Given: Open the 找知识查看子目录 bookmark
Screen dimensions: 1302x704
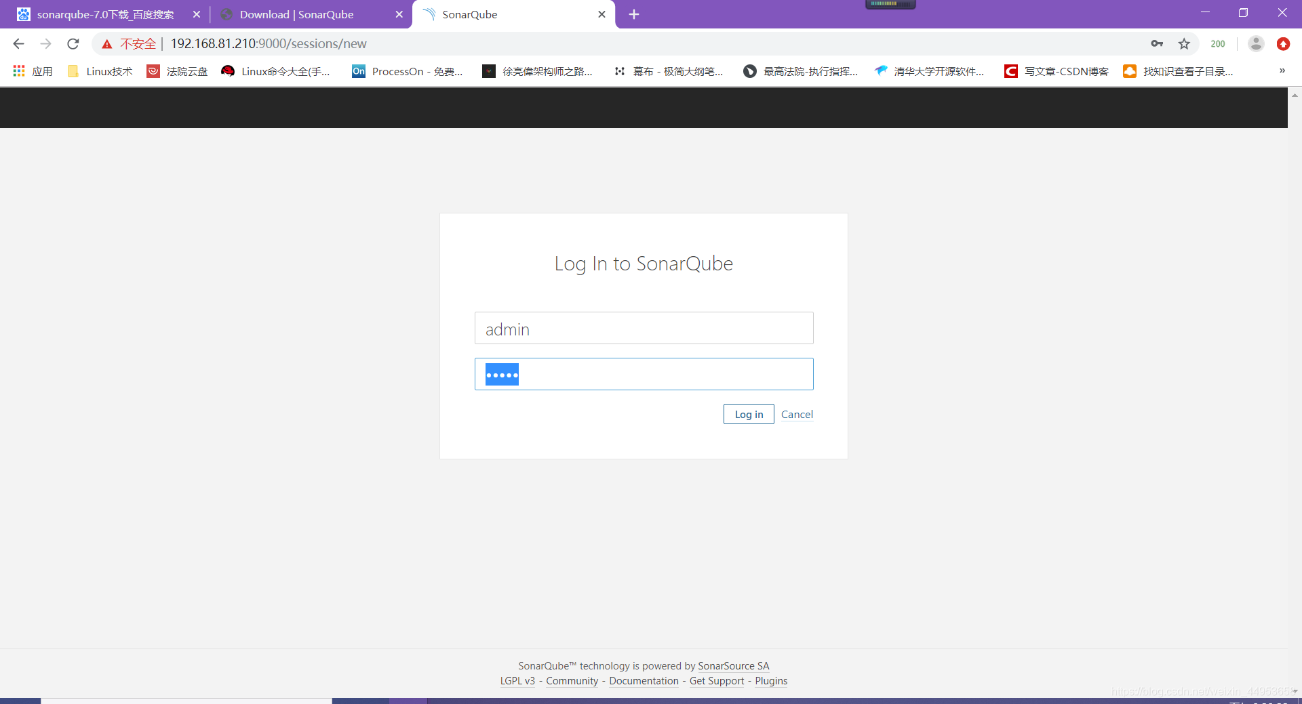Looking at the screenshot, I should 1178,71.
